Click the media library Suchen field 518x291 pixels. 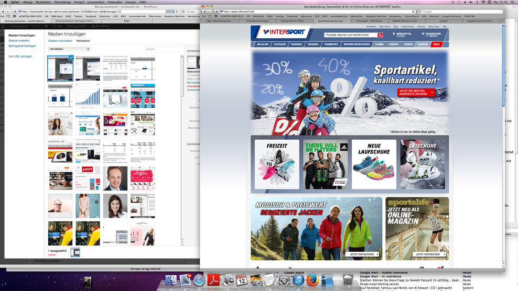pos(163,49)
